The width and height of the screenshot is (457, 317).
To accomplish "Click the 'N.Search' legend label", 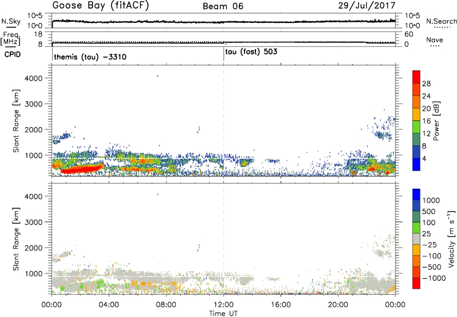I will pyautogui.click(x=441, y=21).
